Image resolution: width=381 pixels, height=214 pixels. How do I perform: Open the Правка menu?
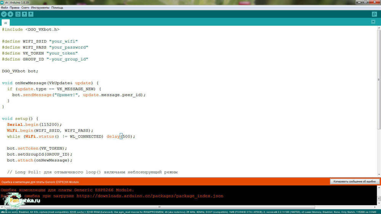point(14,8)
